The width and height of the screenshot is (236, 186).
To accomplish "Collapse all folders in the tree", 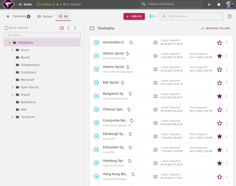I will 75,28.
